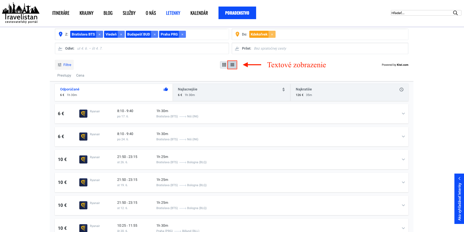464x232 pixels.
Task: Open the SLUŽBY menu
Action: pyautogui.click(x=129, y=13)
